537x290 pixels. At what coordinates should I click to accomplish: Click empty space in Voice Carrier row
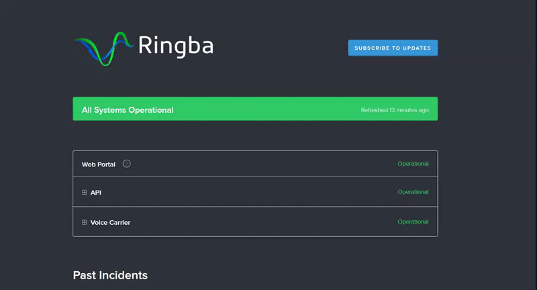click(262, 222)
